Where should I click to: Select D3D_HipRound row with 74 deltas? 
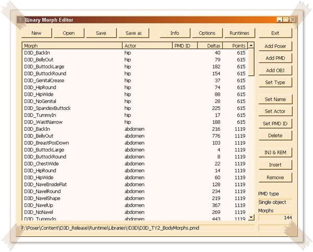[x=135, y=87]
